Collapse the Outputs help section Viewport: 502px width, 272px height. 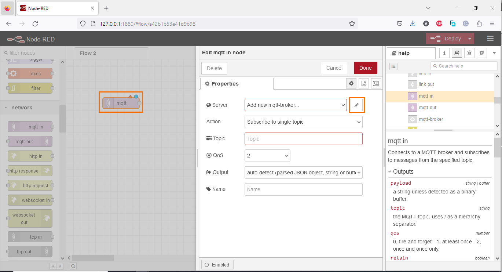tap(401, 171)
